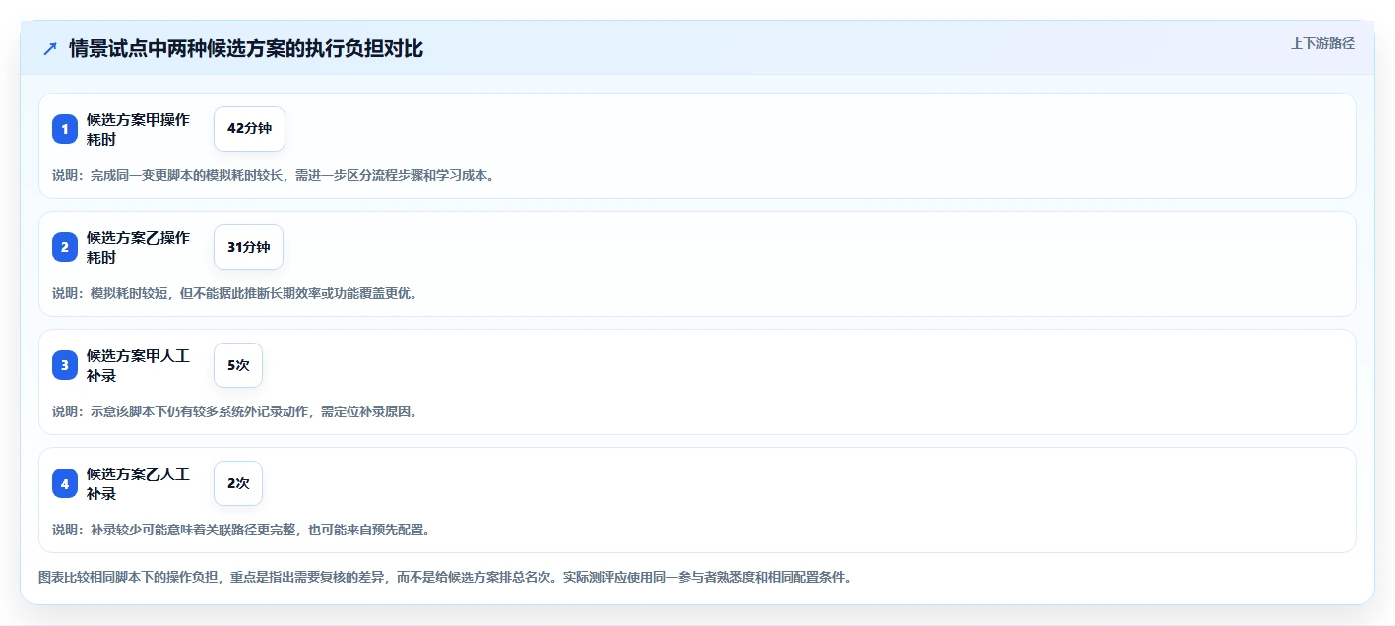Select the number 1 badge for 候选方案甲操作耗时
This screenshot has width=1395, height=626.
(65, 129)
